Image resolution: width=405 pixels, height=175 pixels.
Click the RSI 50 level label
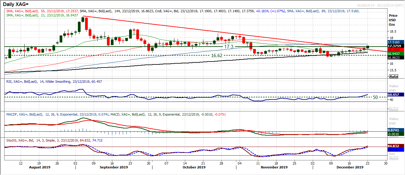tap(375, 97)
